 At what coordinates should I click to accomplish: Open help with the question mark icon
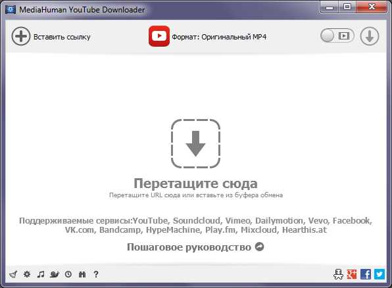click(x=96, y=274)
